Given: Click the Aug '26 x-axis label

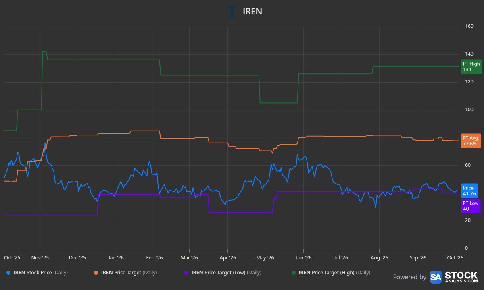Looking at the screenshot, I should coord(380,257).
